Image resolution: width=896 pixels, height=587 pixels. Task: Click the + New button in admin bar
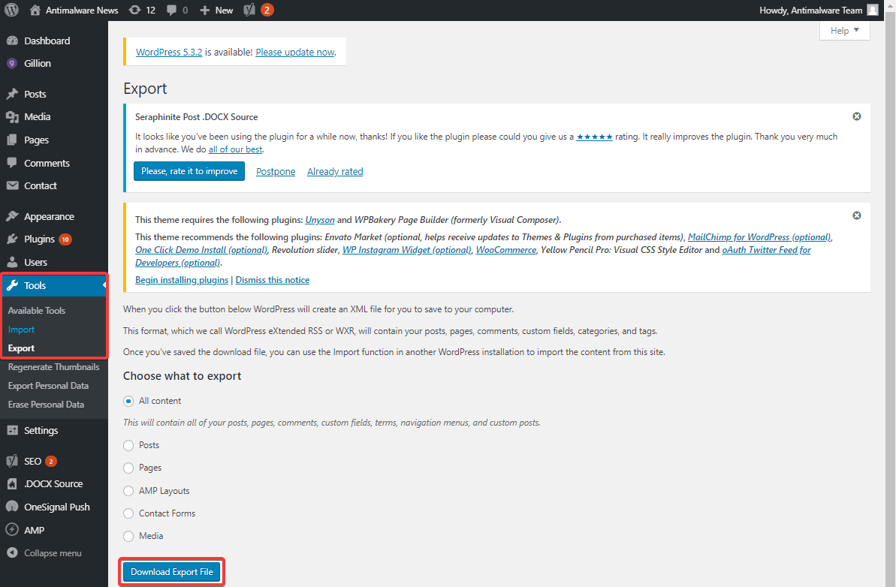pyautogui.click(x=215, y=10)
